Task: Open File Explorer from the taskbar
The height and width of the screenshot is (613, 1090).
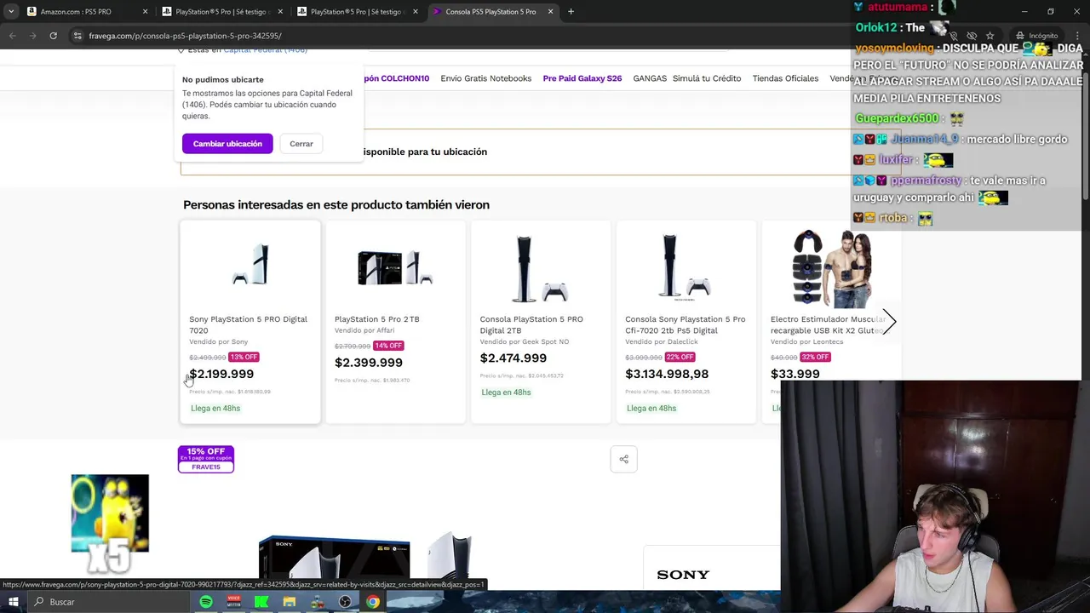Action: pyautogui.click(x=290, y=602)
